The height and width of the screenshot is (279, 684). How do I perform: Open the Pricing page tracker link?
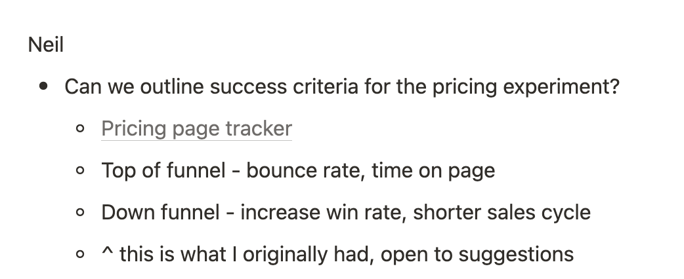coord(196,128)
